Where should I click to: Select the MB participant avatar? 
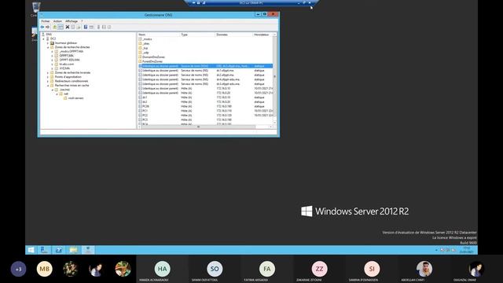(44, 269)
